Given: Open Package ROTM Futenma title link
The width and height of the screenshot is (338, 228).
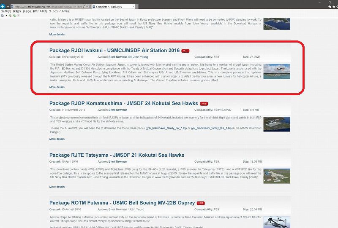Looking at the screenshot, I should (x=122, y=203).
